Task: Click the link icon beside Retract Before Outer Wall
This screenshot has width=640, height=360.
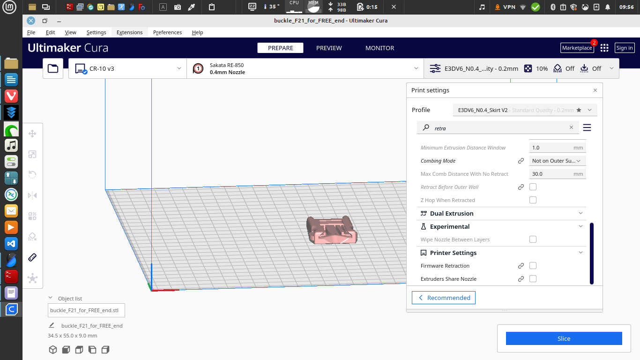Action: pos(521,187)
